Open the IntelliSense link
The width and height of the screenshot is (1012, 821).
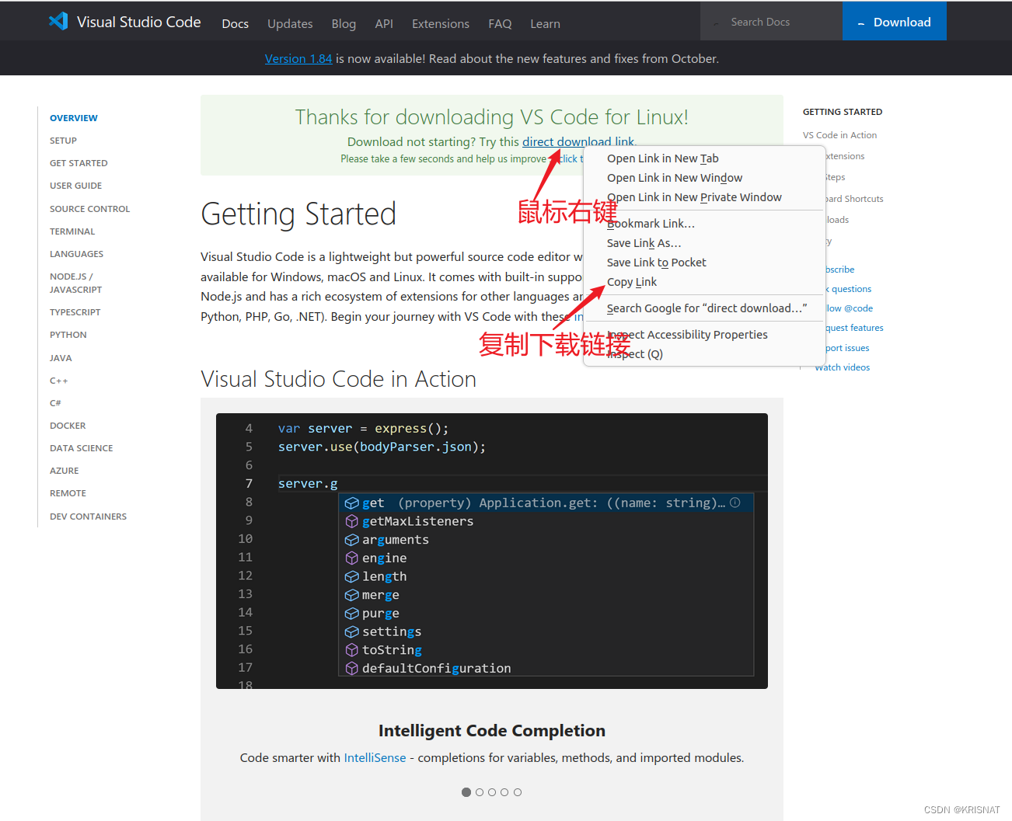tap(375, 757)
